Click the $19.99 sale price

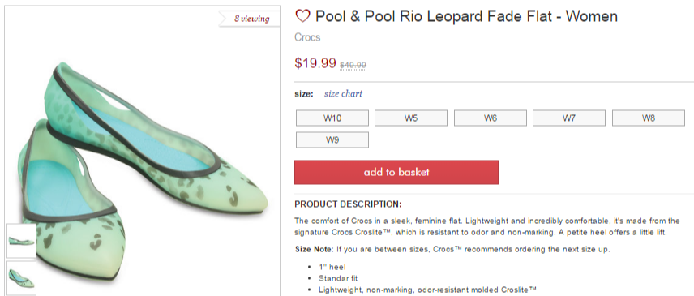[x=315, y=63]
